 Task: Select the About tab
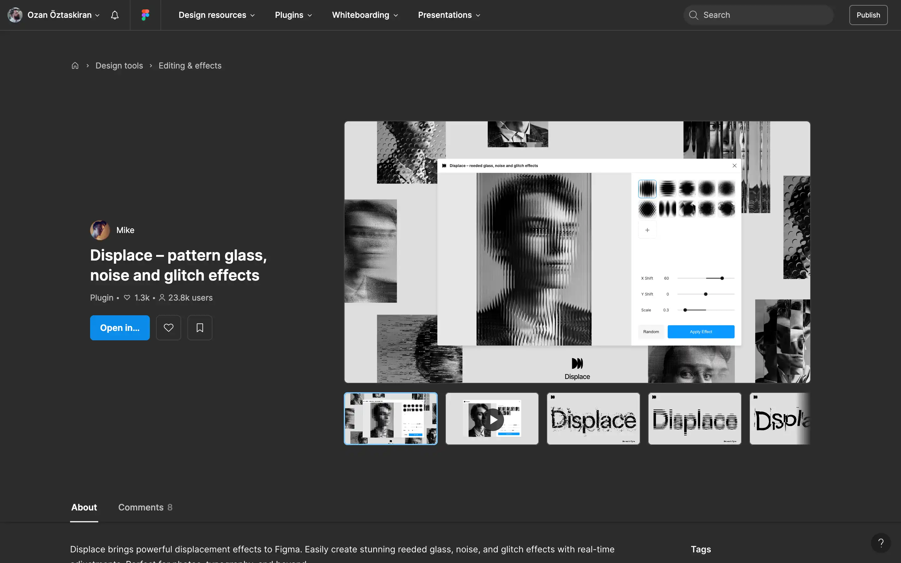[84, 507]
